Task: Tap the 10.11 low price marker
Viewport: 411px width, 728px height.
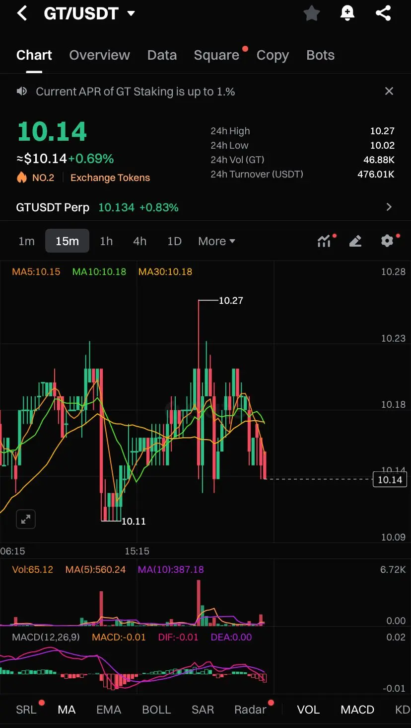Action: [134, 521]
